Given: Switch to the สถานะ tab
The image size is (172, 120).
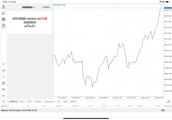Looking at the screenshot, I should click(x=22, y=101).
